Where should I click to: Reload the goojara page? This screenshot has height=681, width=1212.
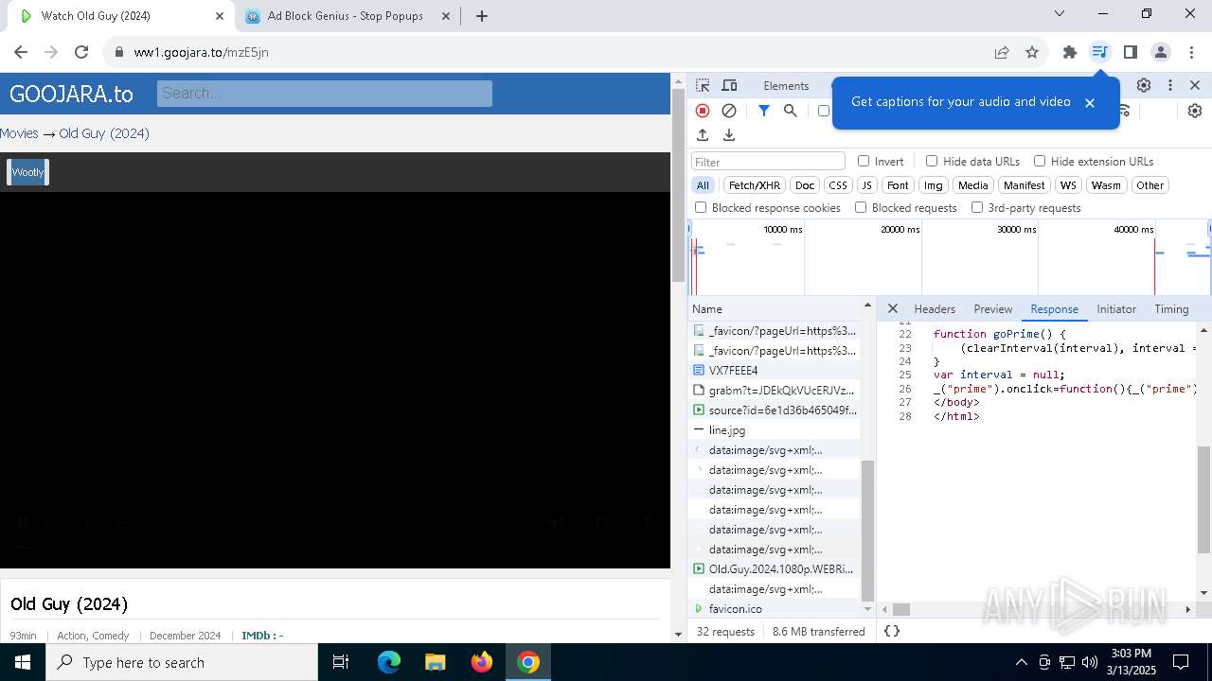pyautogui.click(x=81, y=52)
